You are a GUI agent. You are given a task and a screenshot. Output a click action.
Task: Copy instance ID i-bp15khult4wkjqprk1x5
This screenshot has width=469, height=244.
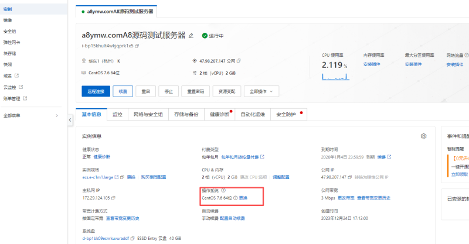137,46
